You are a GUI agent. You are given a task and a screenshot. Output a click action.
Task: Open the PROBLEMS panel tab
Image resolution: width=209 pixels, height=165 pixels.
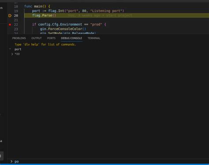click(x=19, y=38)
